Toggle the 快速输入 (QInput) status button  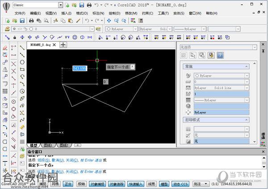tap(136, 184)
